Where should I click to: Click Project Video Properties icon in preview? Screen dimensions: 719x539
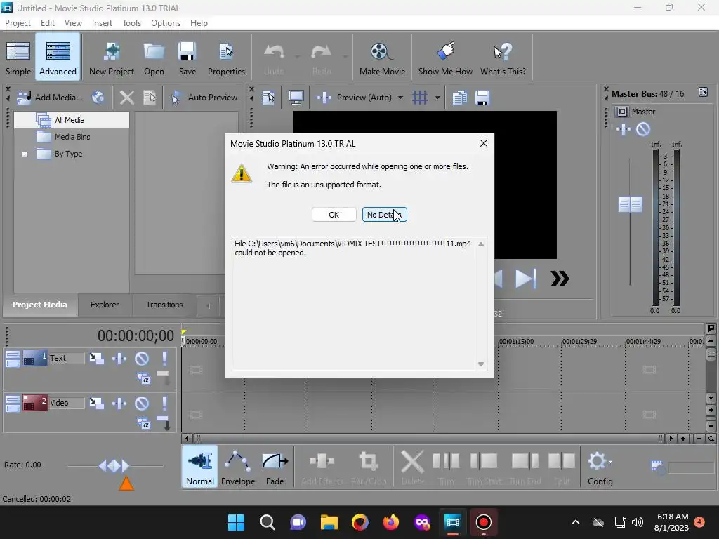click(x=268, y=97)
